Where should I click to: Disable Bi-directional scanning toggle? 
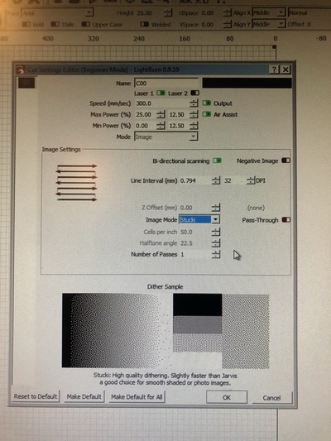pos(217,161)
